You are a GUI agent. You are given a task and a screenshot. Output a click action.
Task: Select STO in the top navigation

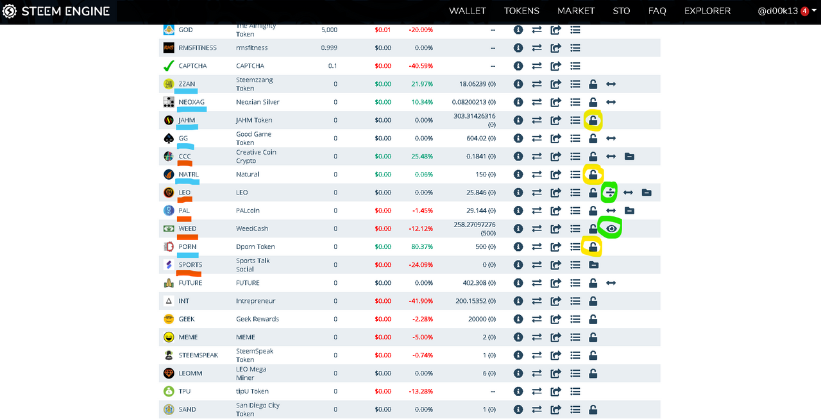click(x=622, y=11)
